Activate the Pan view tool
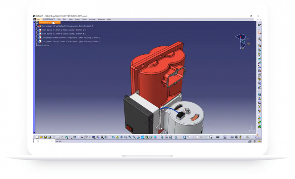This screenshot has height=179, width=295. pyautogui.click(x=122, y=137)
